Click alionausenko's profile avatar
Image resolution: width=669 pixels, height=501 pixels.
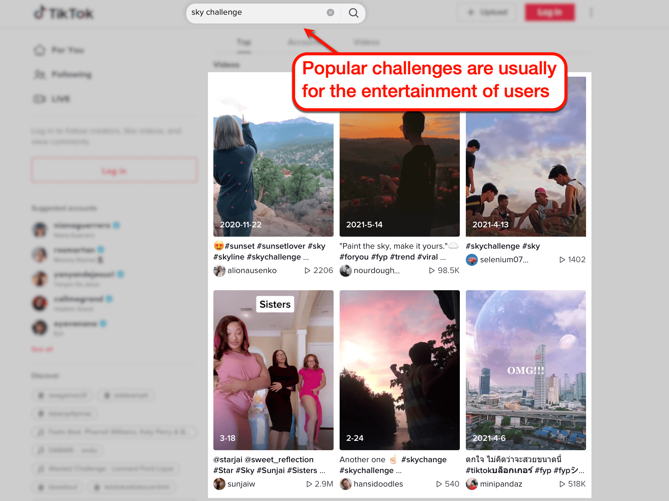(x=220, y=270)
